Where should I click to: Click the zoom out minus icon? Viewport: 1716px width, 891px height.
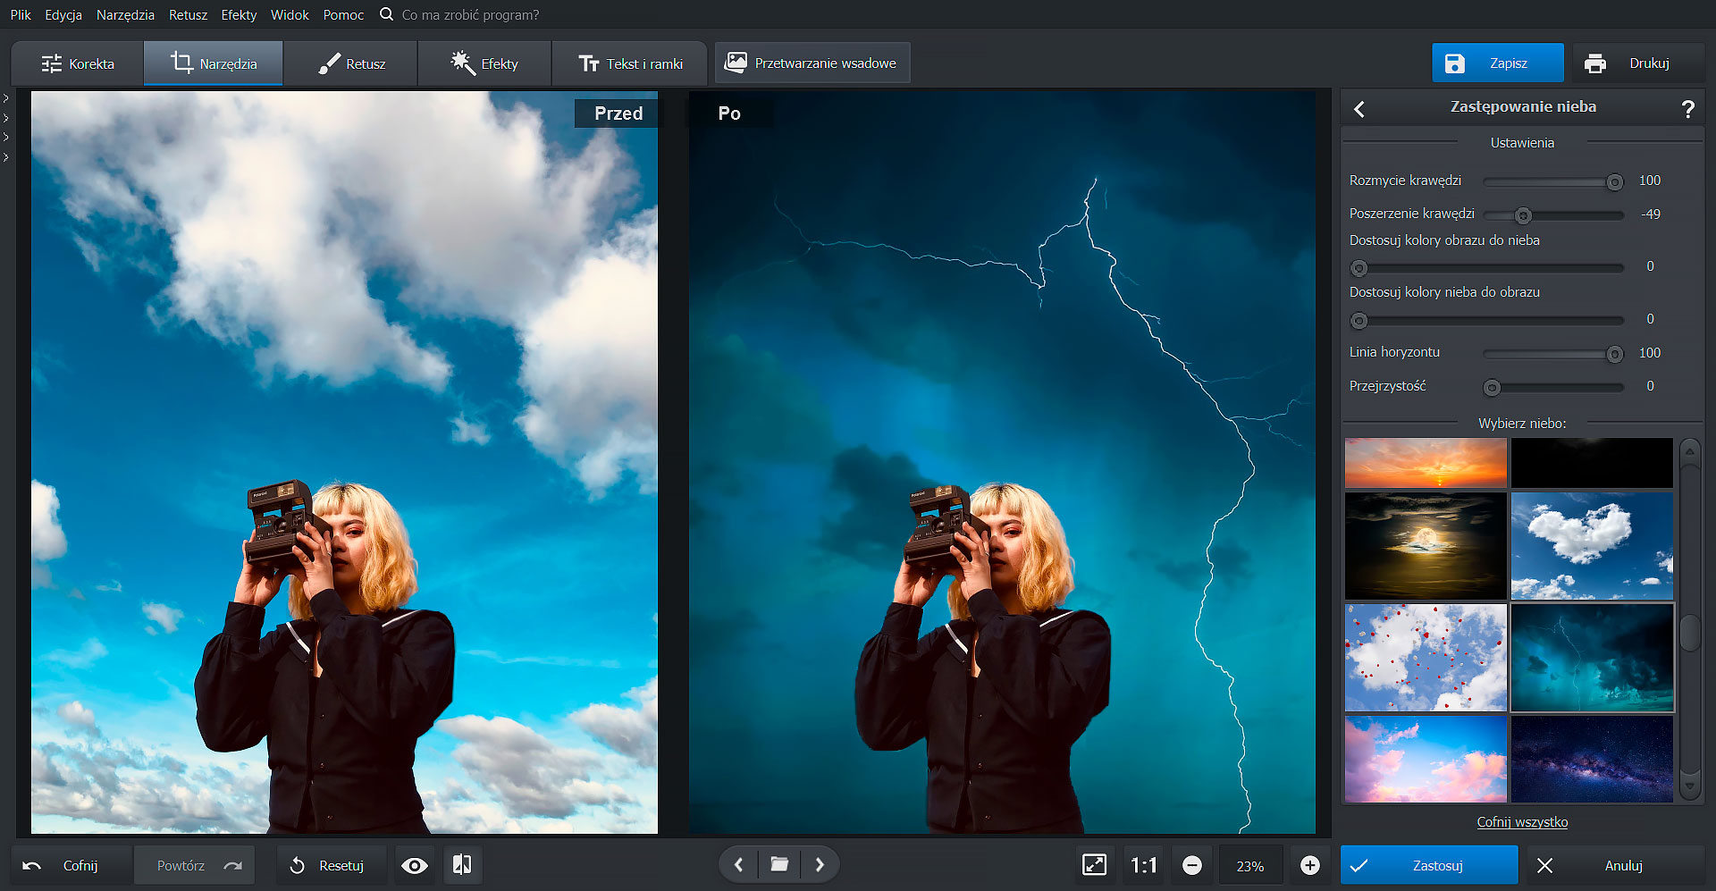(x=1192, y=864)
